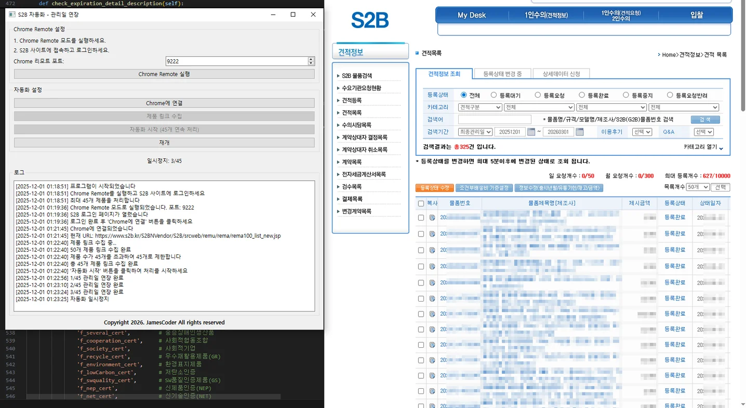The height and width of the screenshot is (408, 746).
Task: Check the select-all checkbox in the table header
Action: (421, 203)
